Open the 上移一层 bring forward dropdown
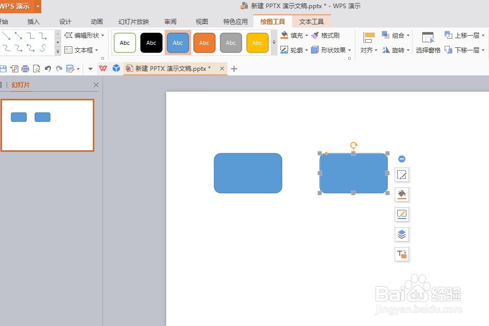 tap(483, 35)
